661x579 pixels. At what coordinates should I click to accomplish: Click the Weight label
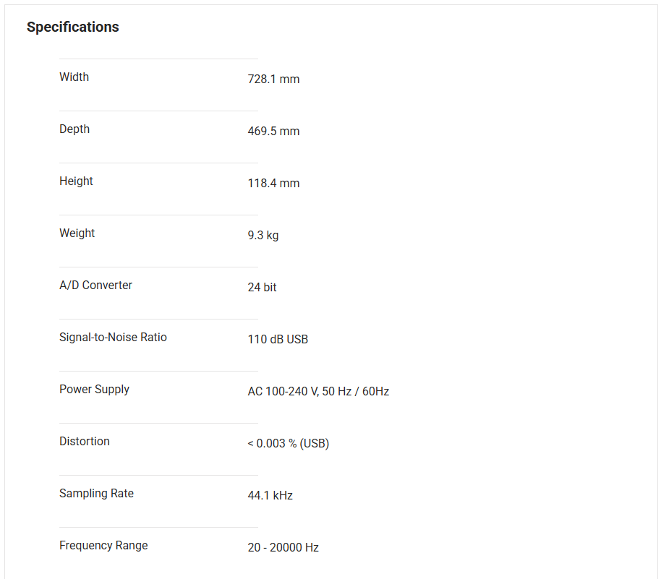tap(77, 233)
